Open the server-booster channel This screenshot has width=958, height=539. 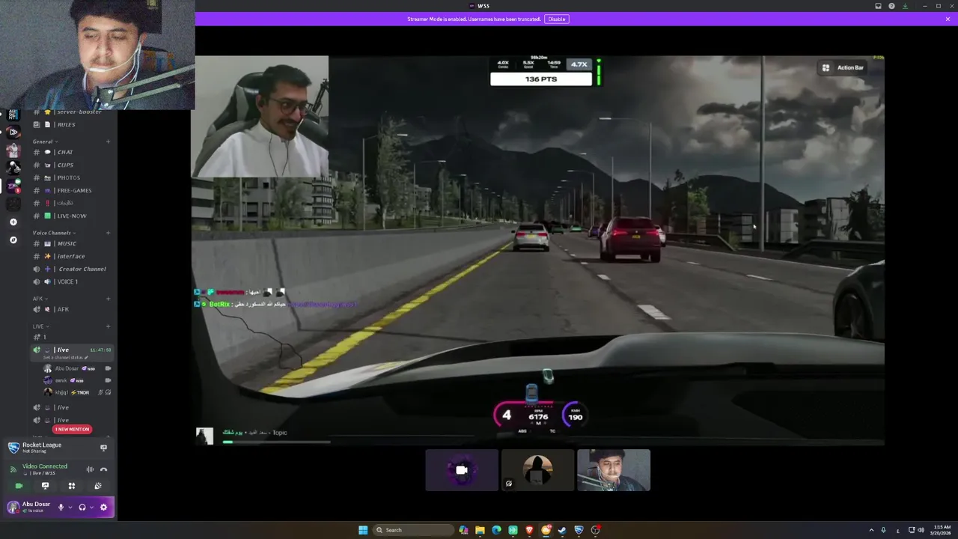[x=72, y=112]
